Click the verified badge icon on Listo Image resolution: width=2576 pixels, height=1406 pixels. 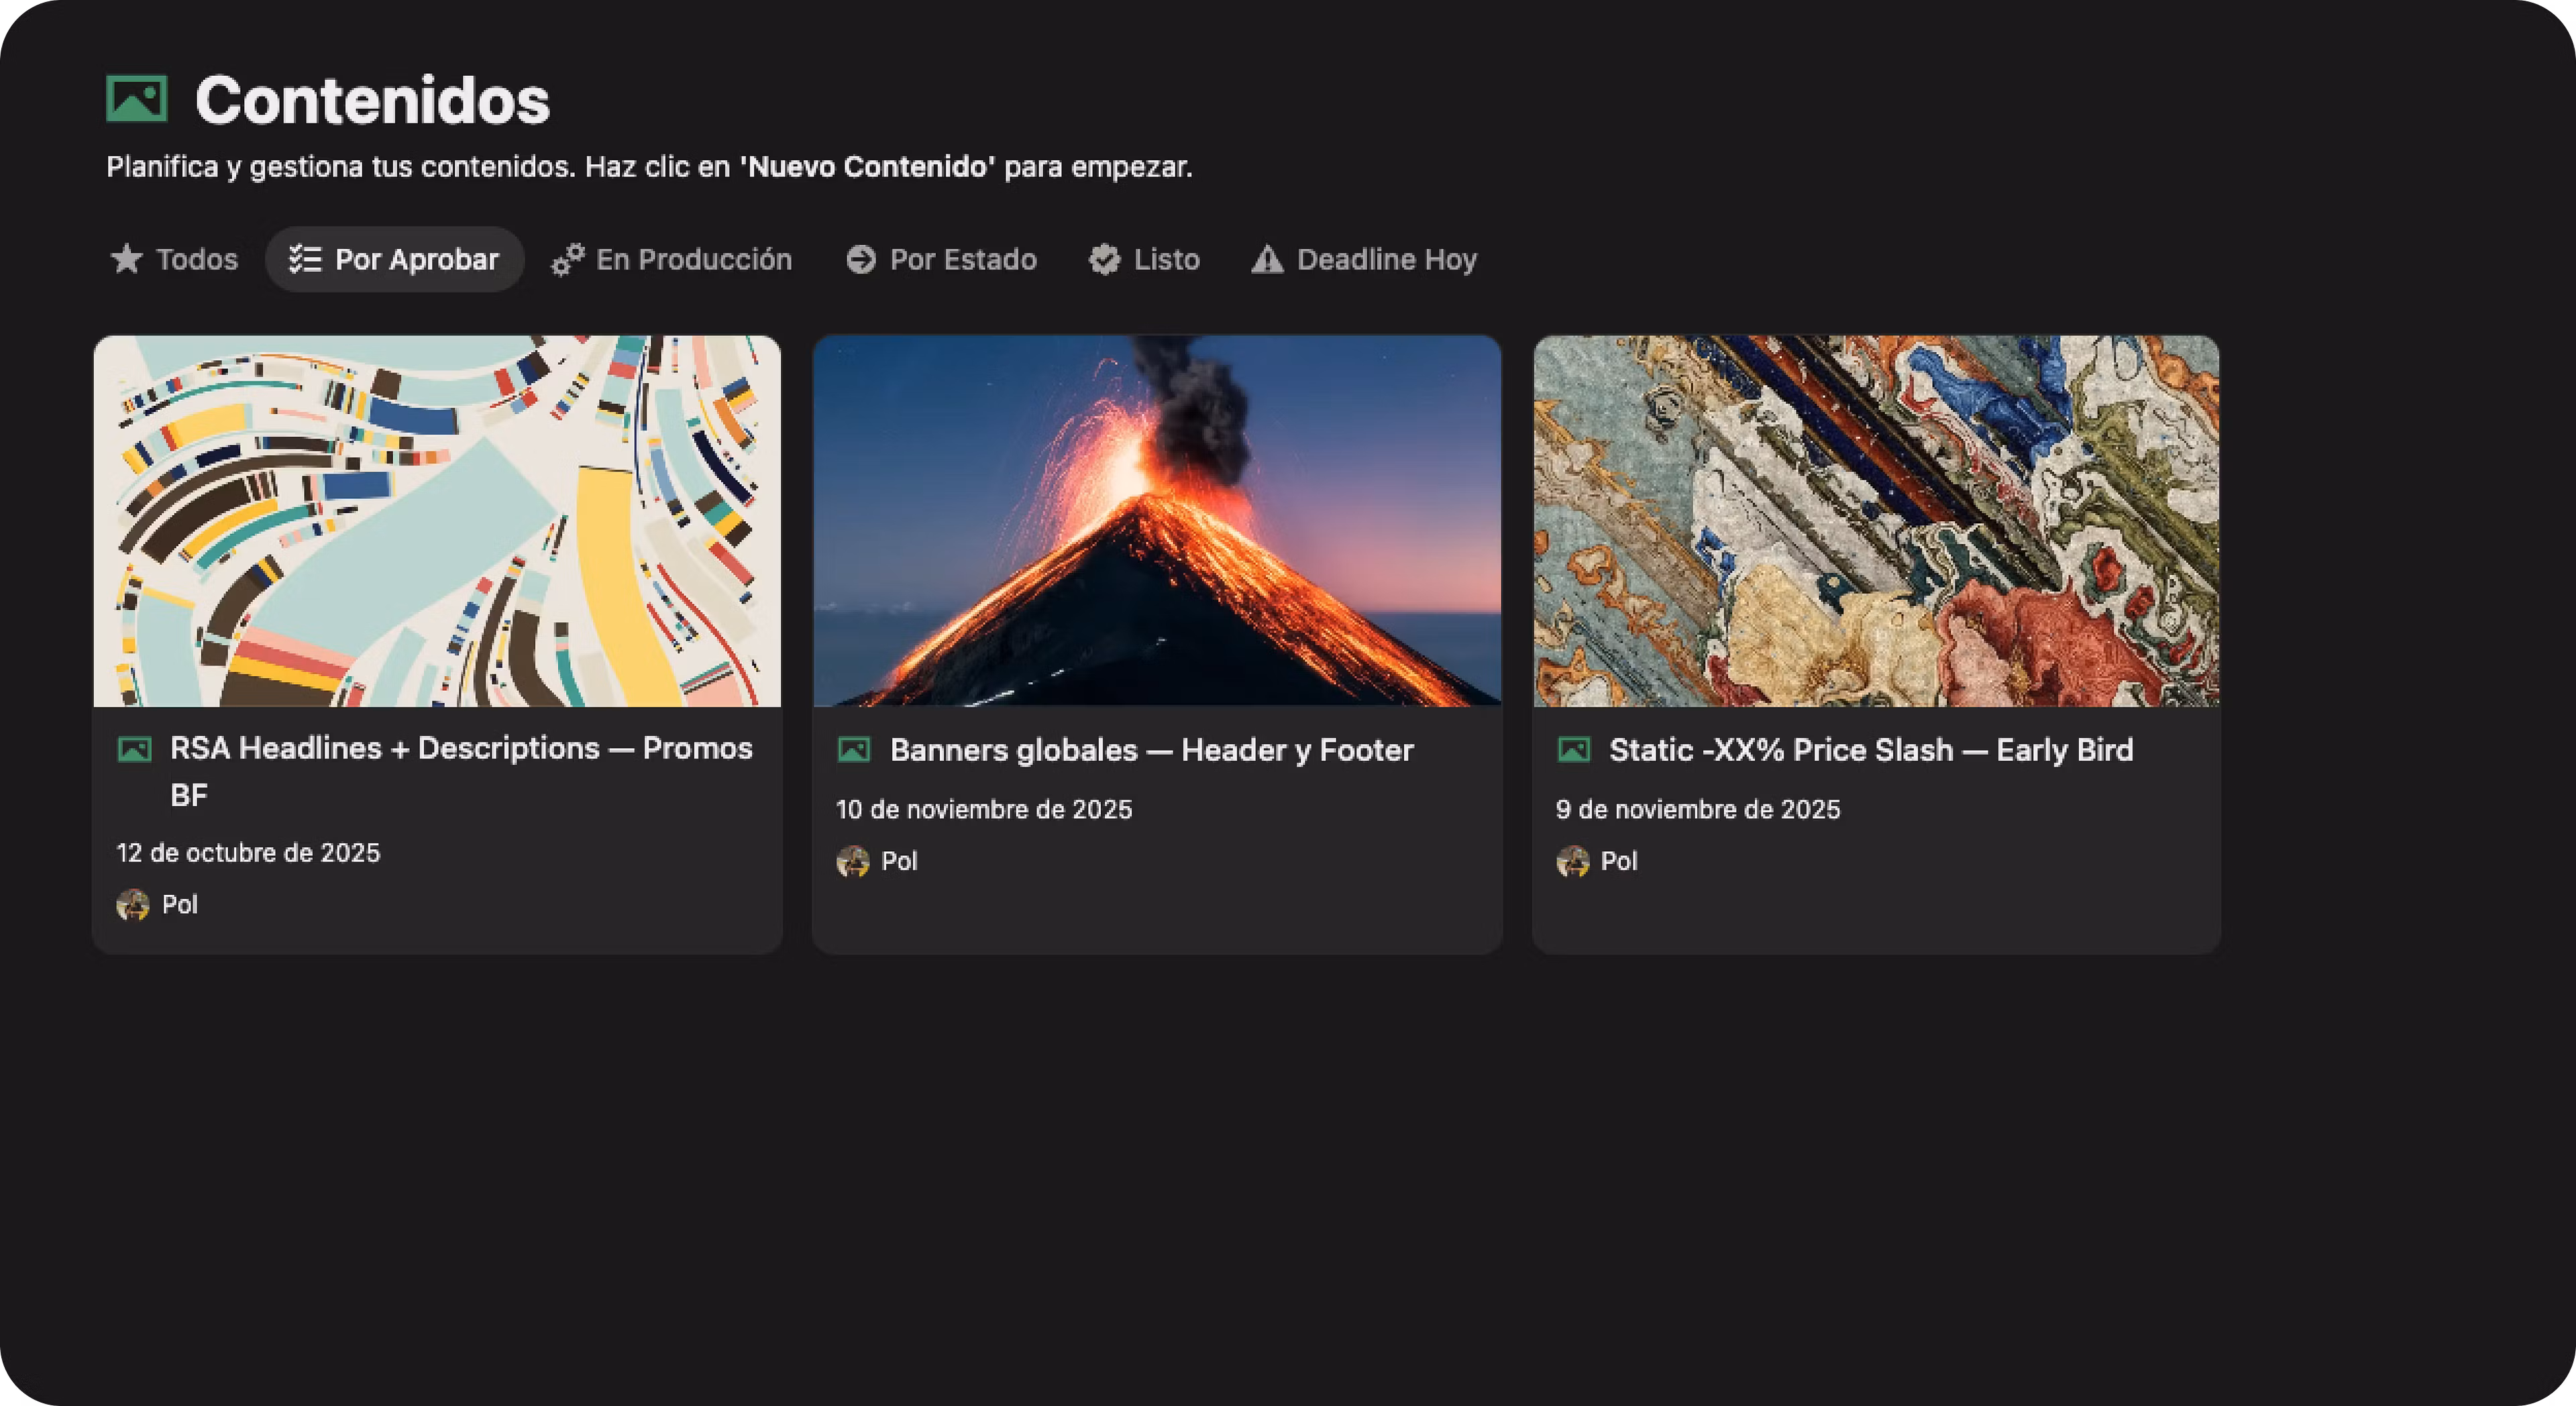tap(1104, 259)
